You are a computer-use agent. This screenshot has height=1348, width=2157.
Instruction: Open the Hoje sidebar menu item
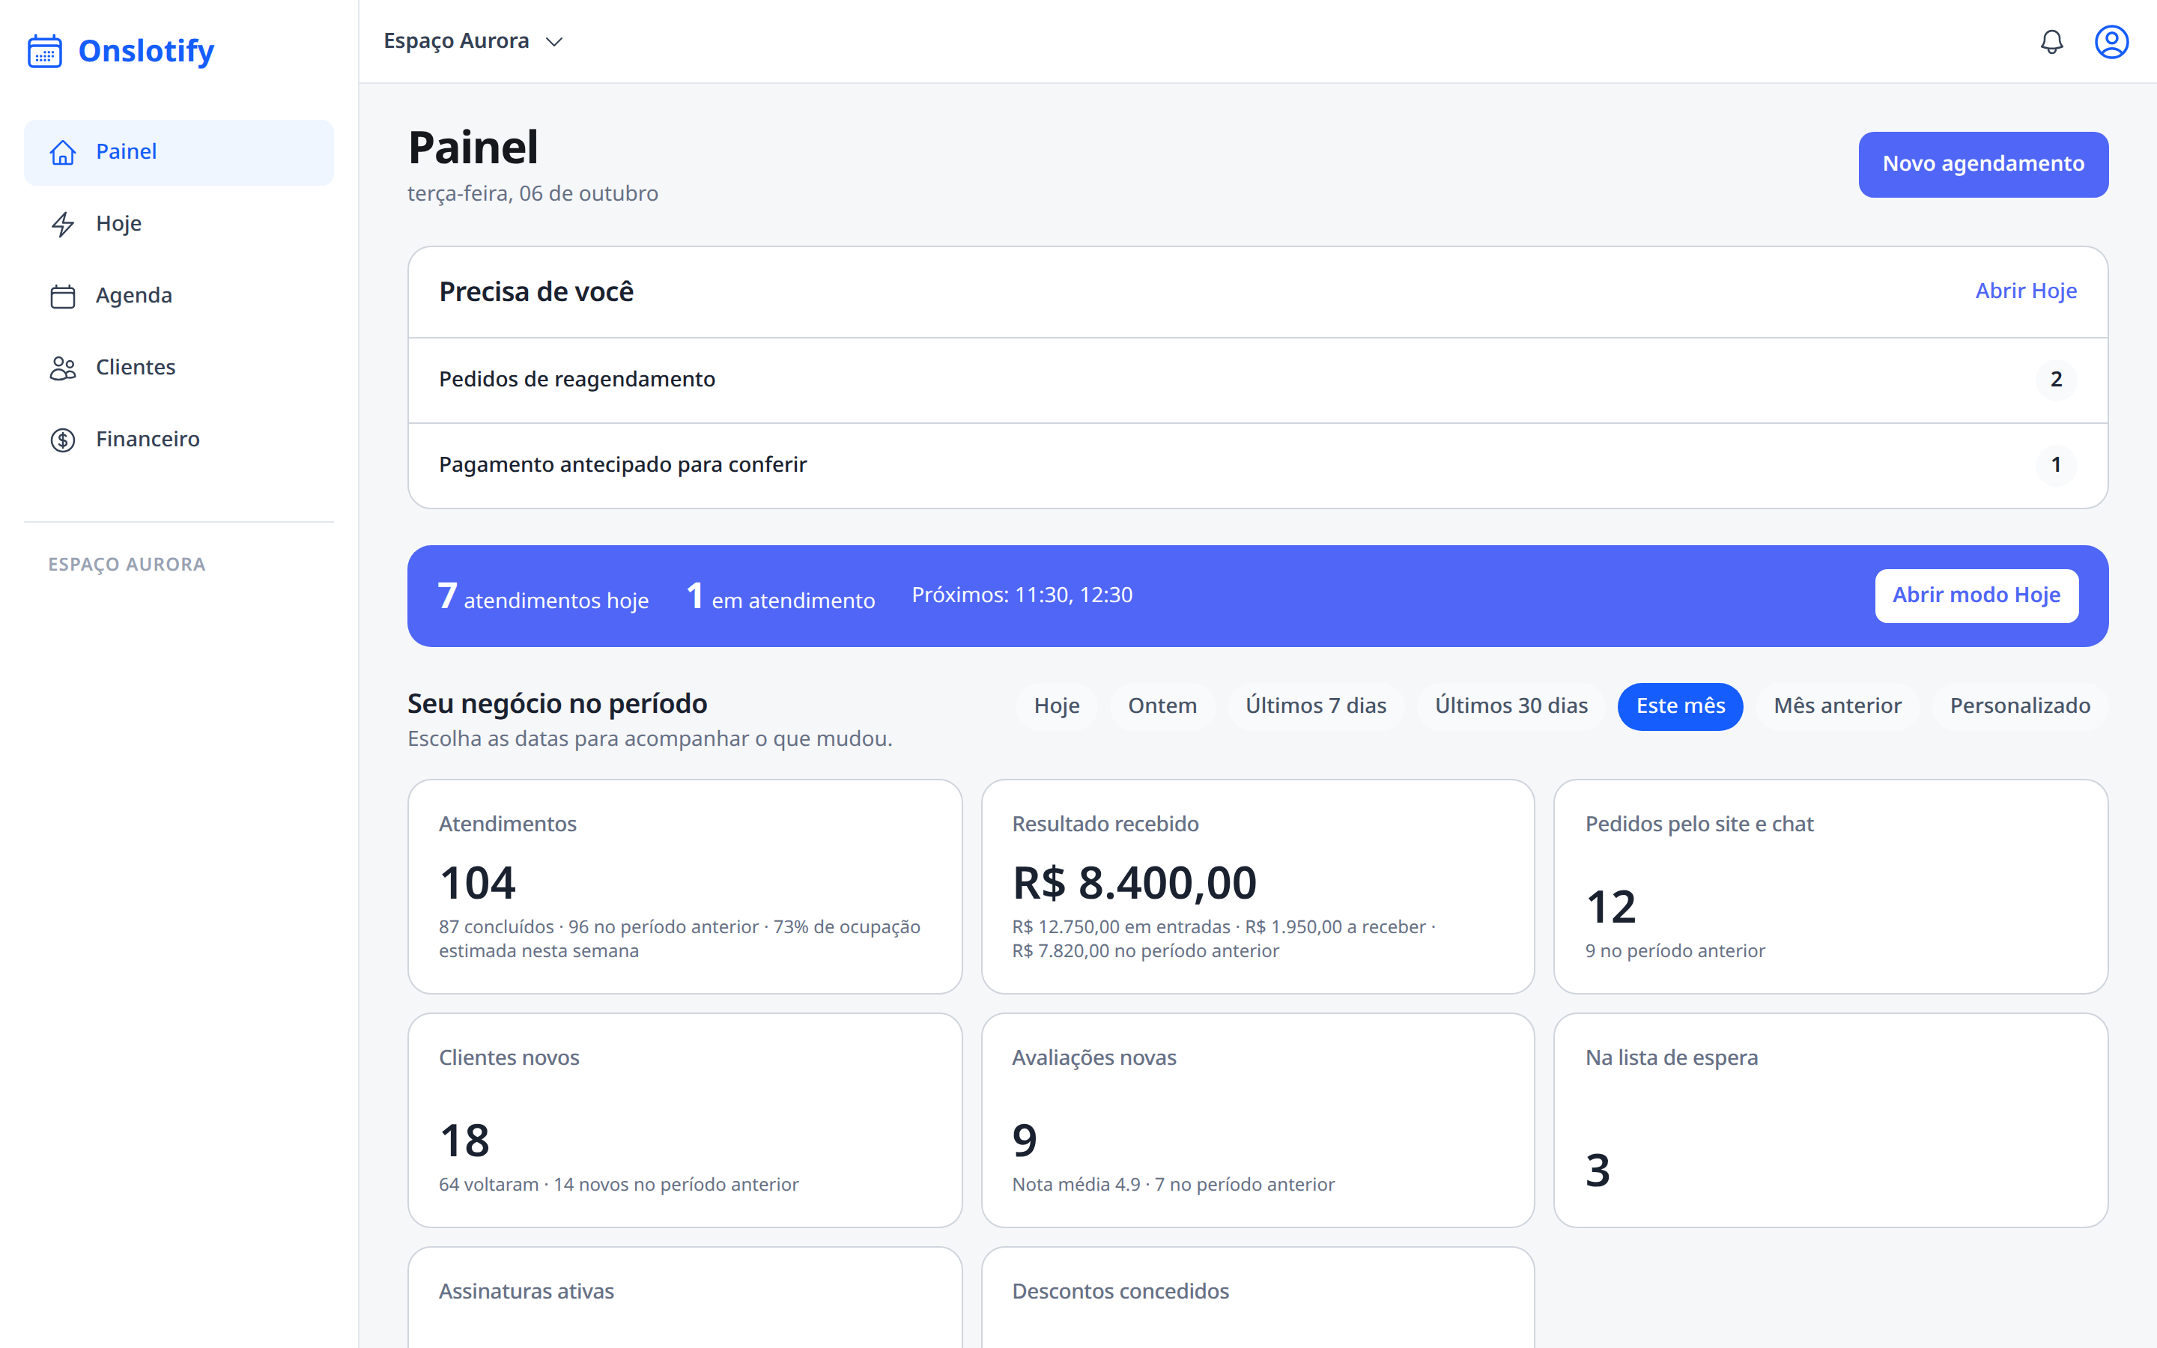179,224
